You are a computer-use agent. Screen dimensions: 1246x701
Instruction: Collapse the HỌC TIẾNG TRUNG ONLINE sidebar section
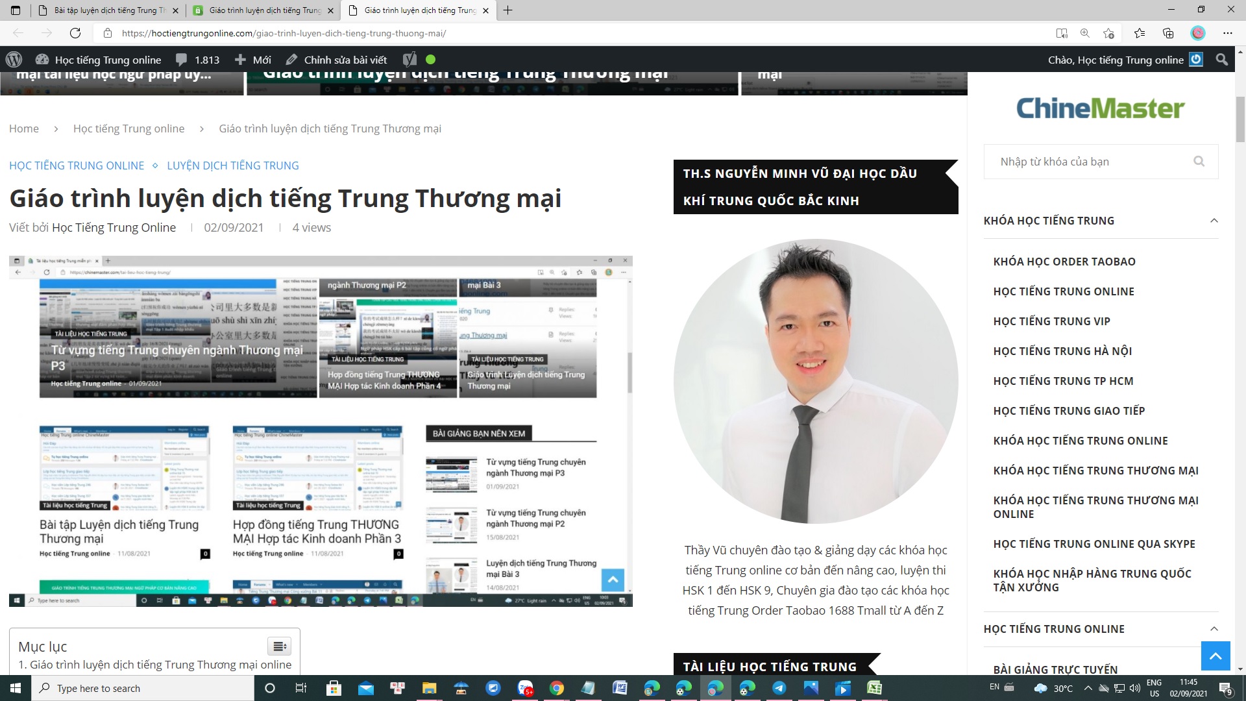coord(1214,628)
